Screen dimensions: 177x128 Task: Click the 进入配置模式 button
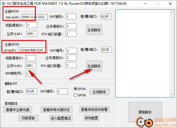61,118
